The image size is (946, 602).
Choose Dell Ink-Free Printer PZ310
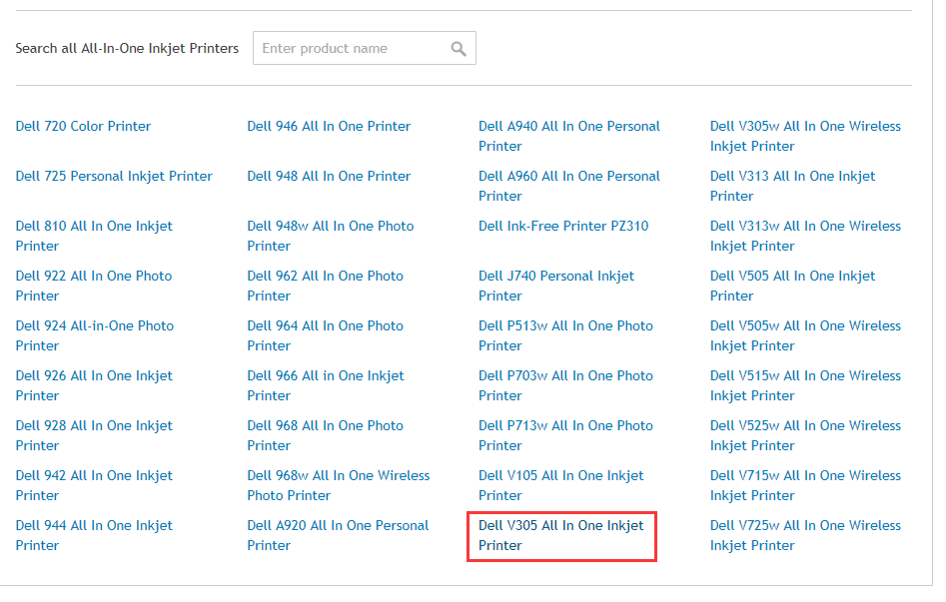click(x=563, y=227)
